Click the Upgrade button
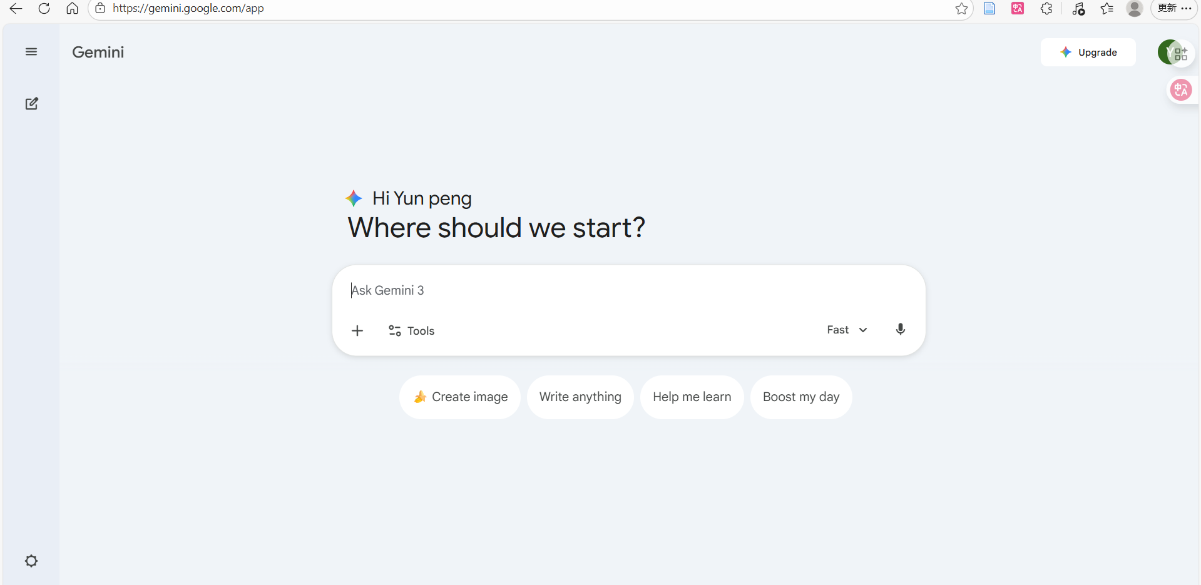The height and width of the screenshot is (585, 1201). (x=1088, y=53)
